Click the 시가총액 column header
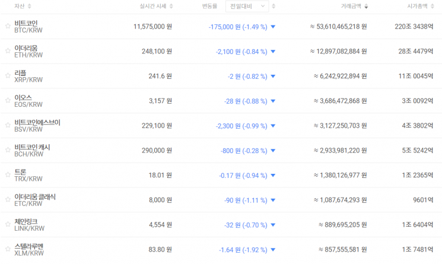Viewport: 442px width, 264px height. tap(418, 6)
